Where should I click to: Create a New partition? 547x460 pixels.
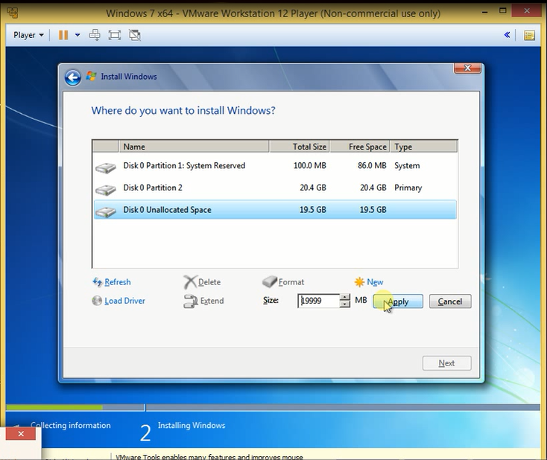click(x=369, y=282)
